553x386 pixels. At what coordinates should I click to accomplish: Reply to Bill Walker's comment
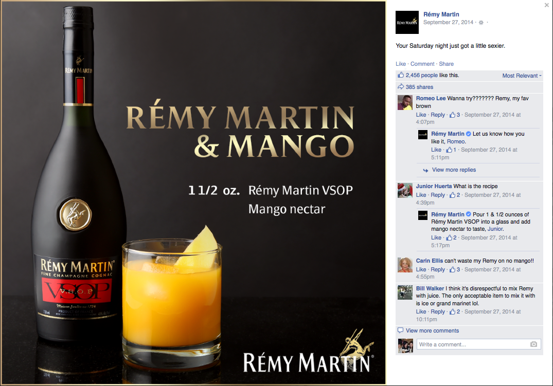tap(438, 311)
